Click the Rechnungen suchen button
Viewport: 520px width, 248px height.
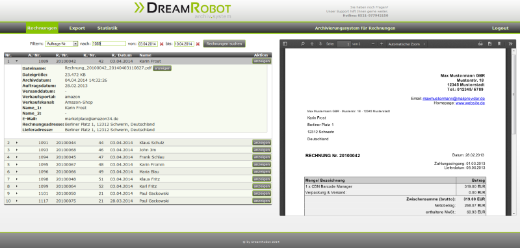tap(224, 43)
